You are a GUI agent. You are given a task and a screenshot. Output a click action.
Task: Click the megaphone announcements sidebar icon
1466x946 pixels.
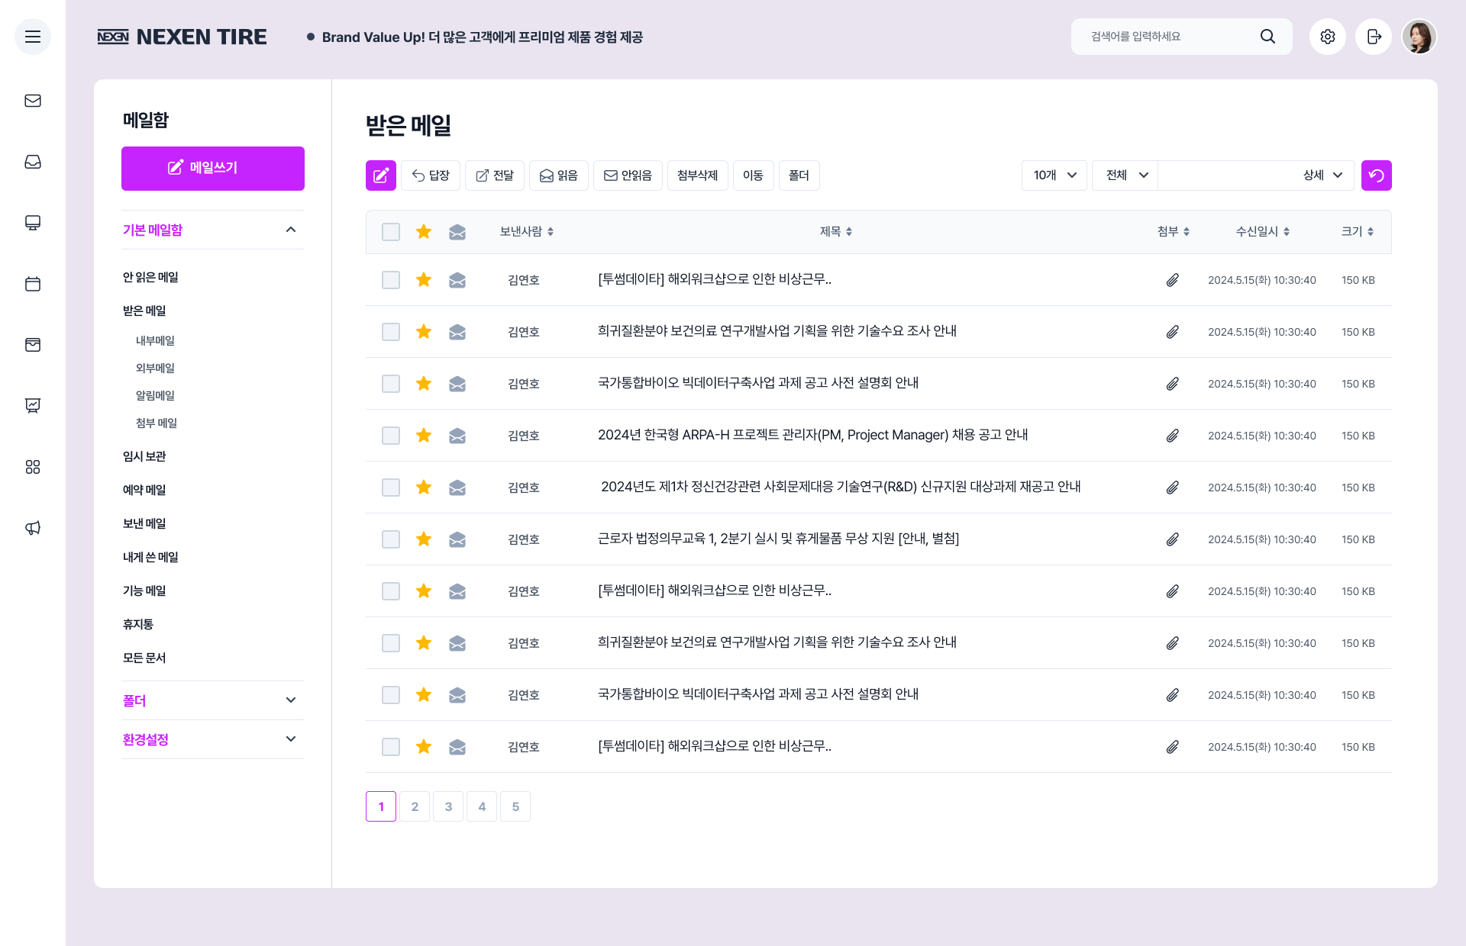click(x=33, y=528)
